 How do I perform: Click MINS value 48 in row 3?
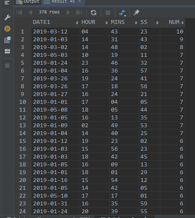click(124, 47)
